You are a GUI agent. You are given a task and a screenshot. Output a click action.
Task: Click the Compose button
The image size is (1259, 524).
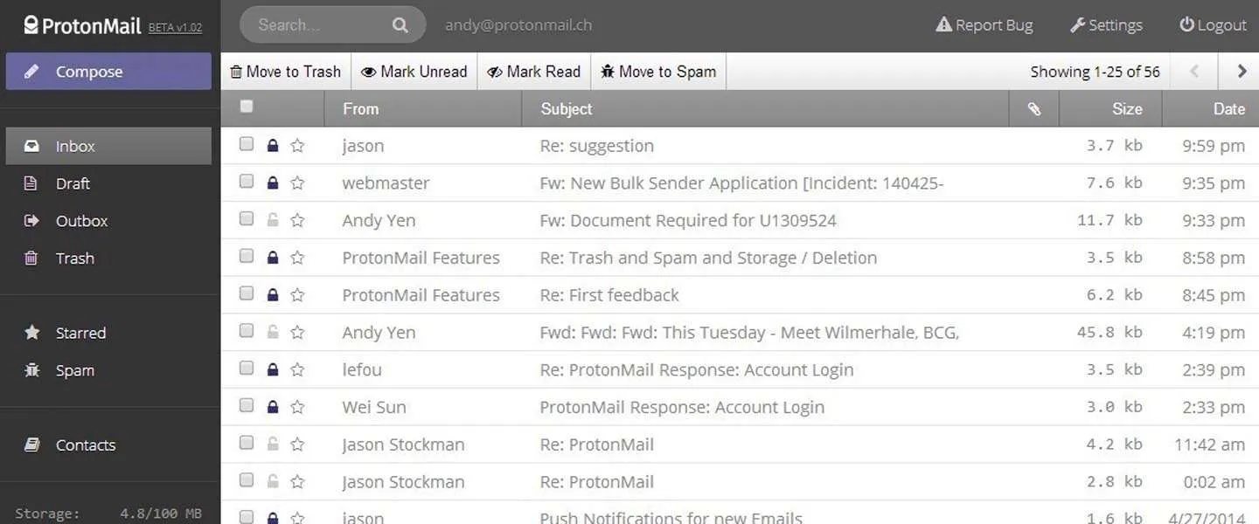point(108,71)
